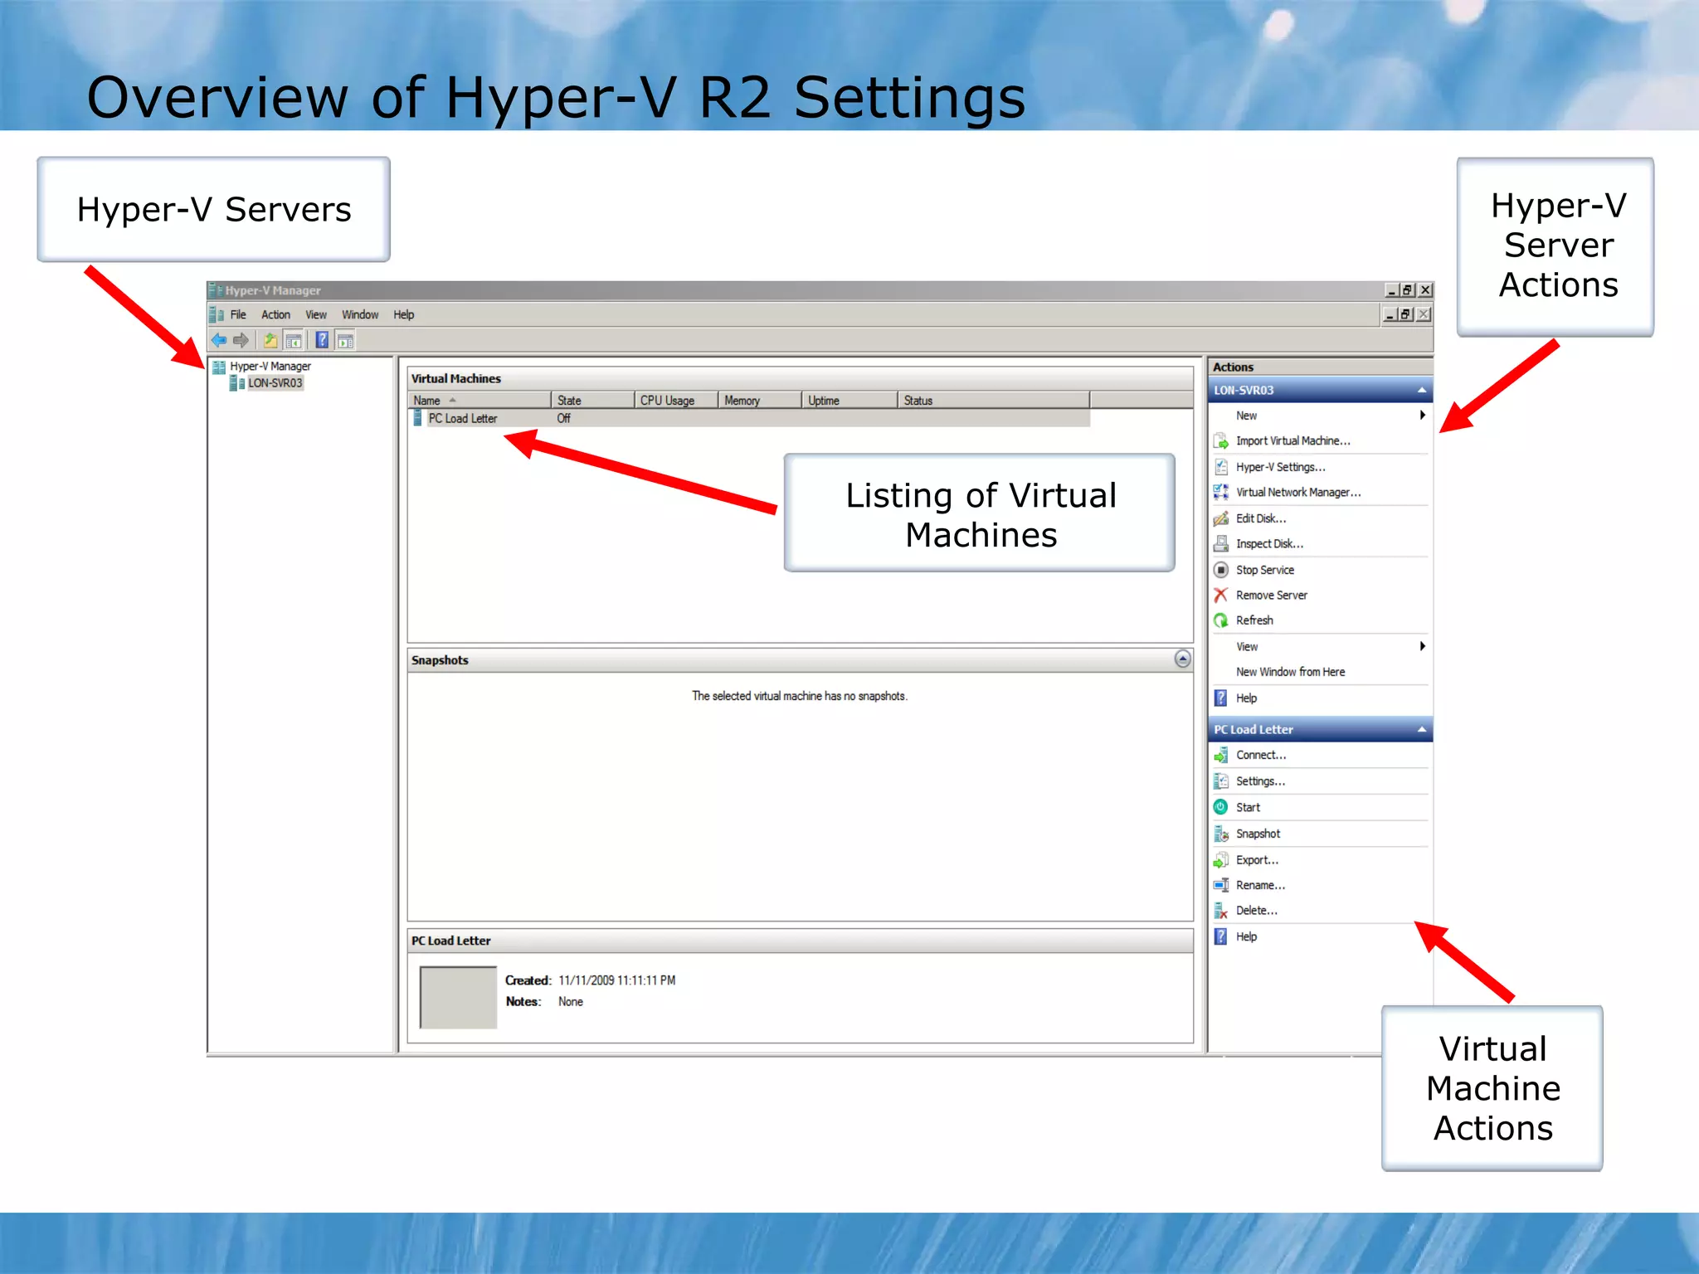Click the Rename... action label

pyautogui.click(x=1260, y=886)
